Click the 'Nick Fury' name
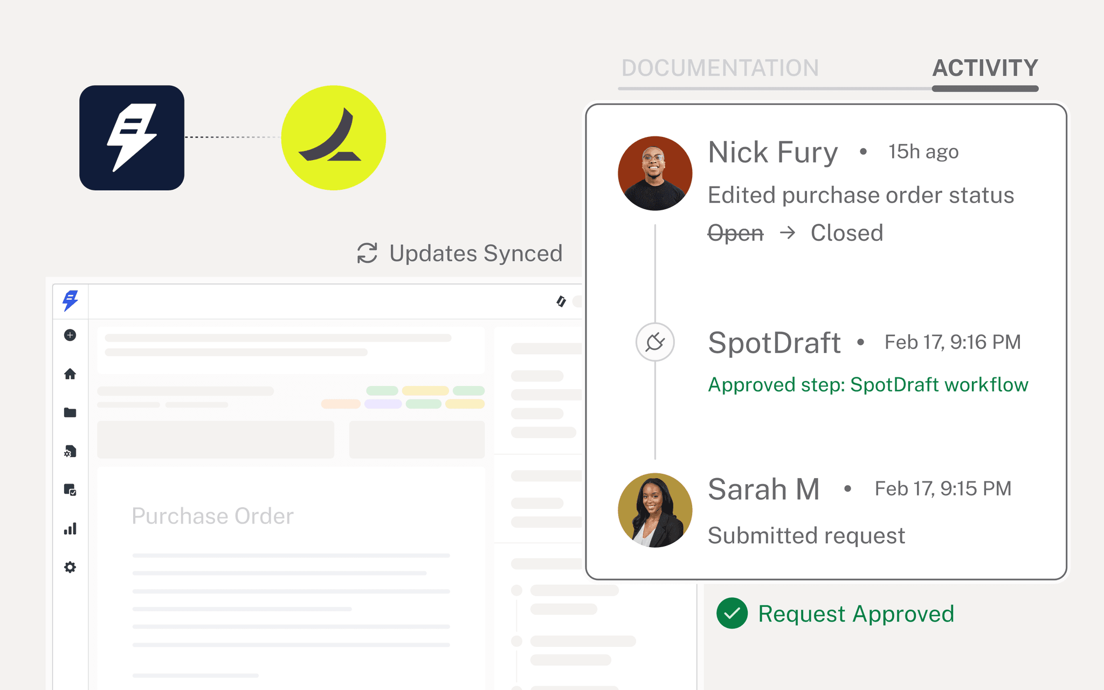The image size is (1104, 690). (773, 152)
